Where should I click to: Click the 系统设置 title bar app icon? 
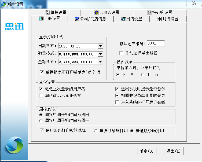4,4
